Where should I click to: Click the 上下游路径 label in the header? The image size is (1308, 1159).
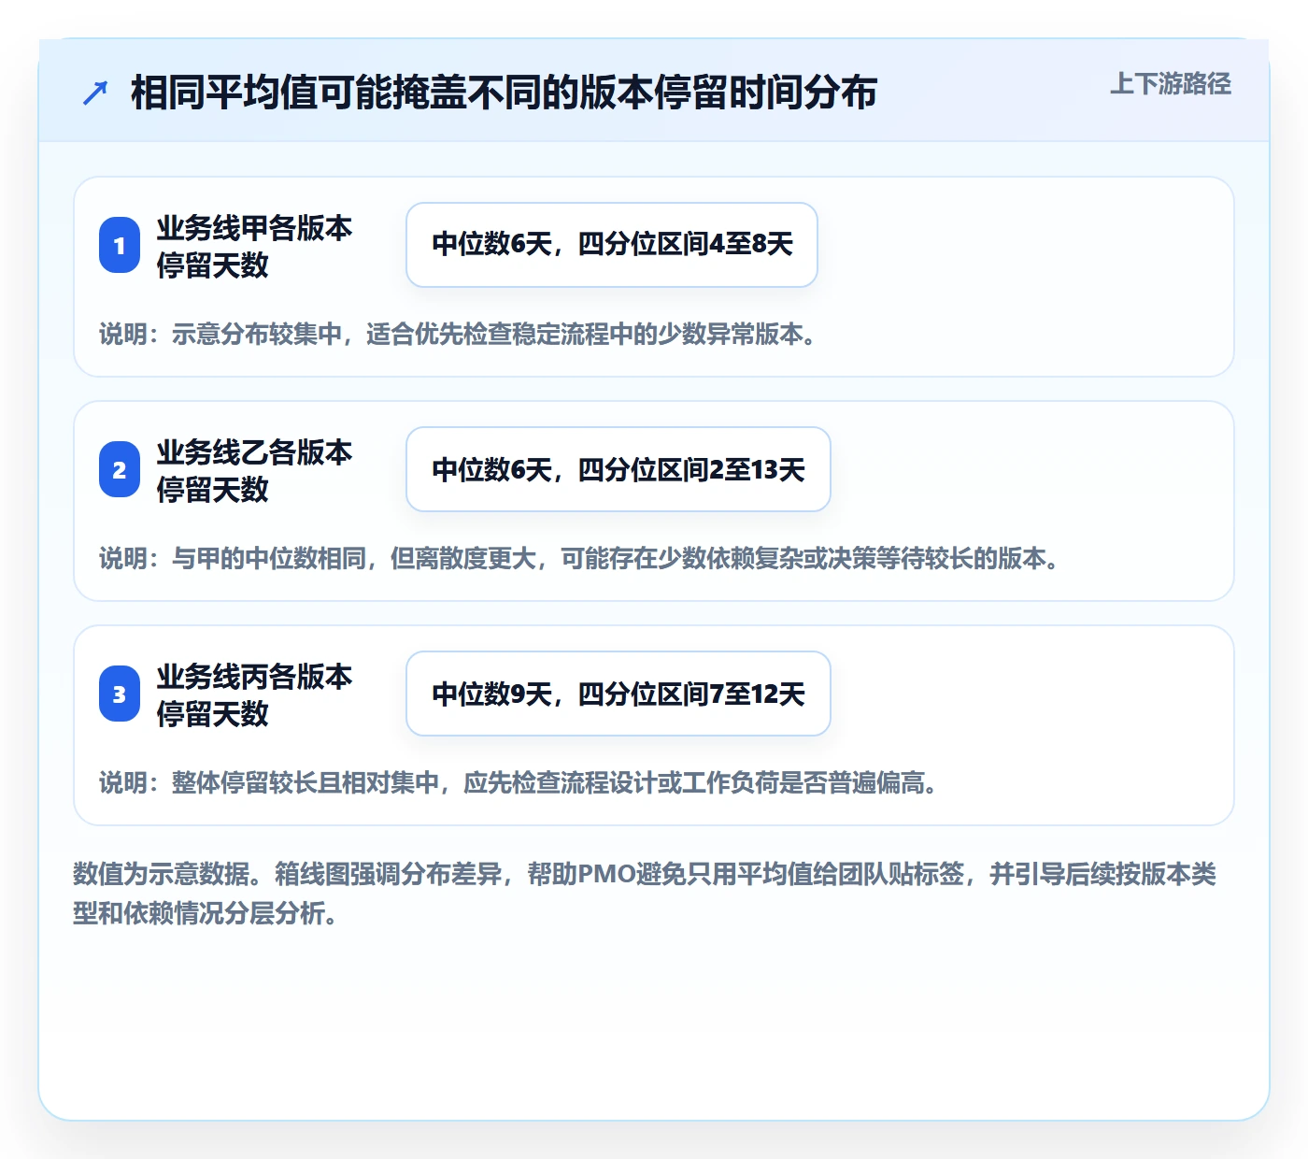pyautogui.click(x=1171, y=84)
